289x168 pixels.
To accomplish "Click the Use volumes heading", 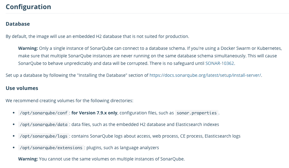I will [22, 88].
